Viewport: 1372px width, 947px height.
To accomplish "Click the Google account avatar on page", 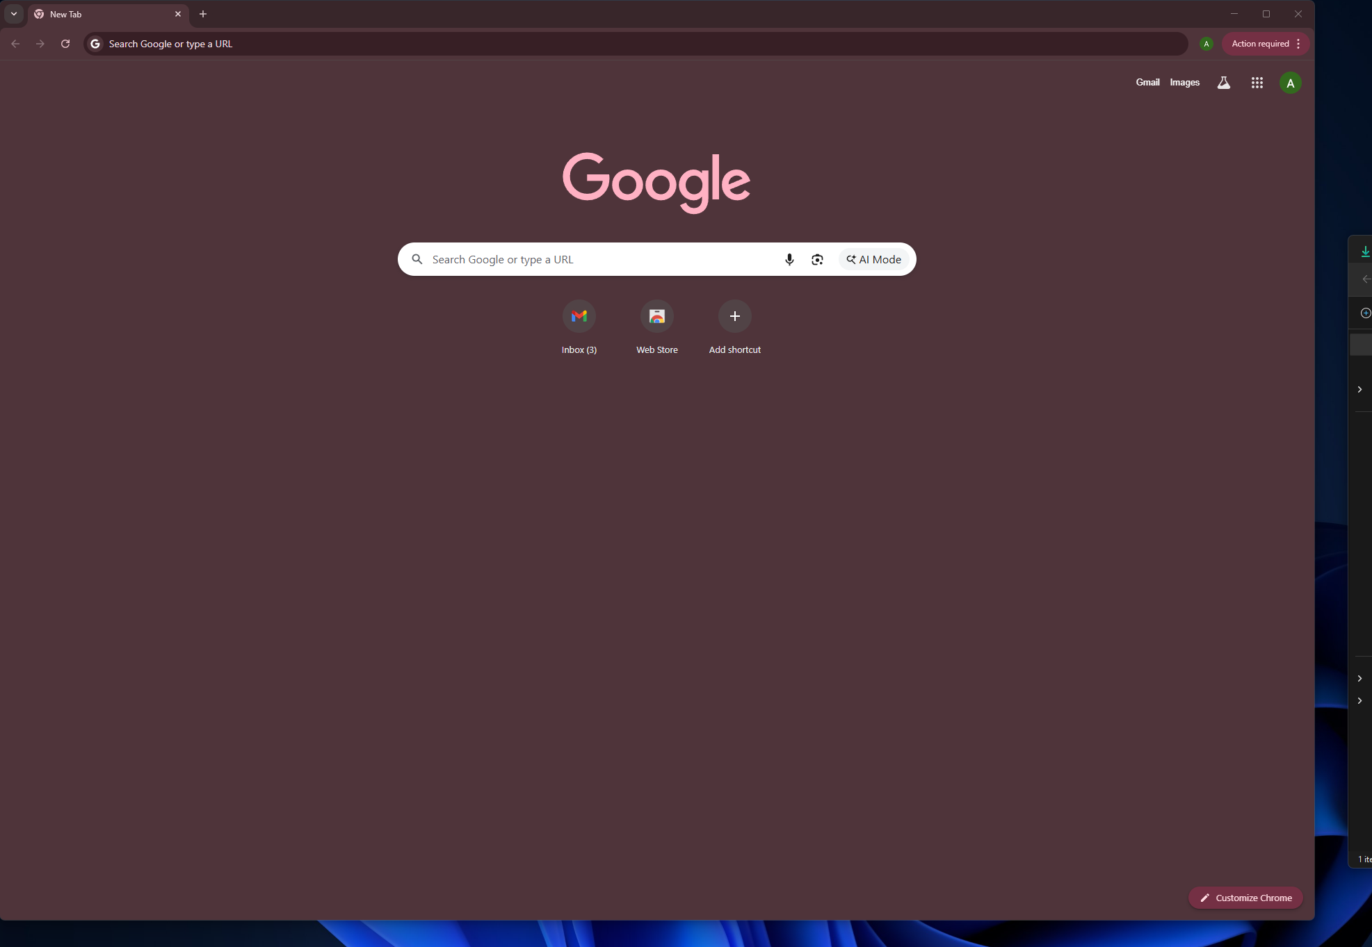I will tap(1290, 83).
